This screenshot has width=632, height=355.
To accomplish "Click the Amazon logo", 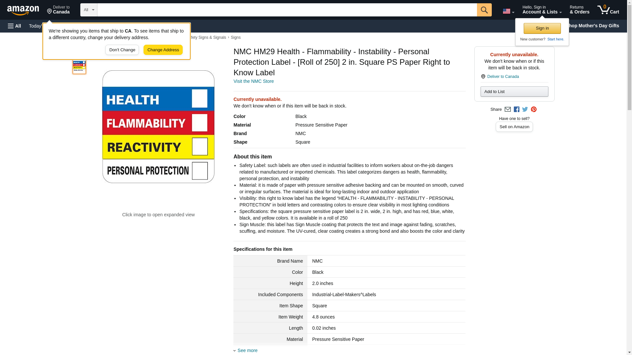I will click(x=23, y=10).
